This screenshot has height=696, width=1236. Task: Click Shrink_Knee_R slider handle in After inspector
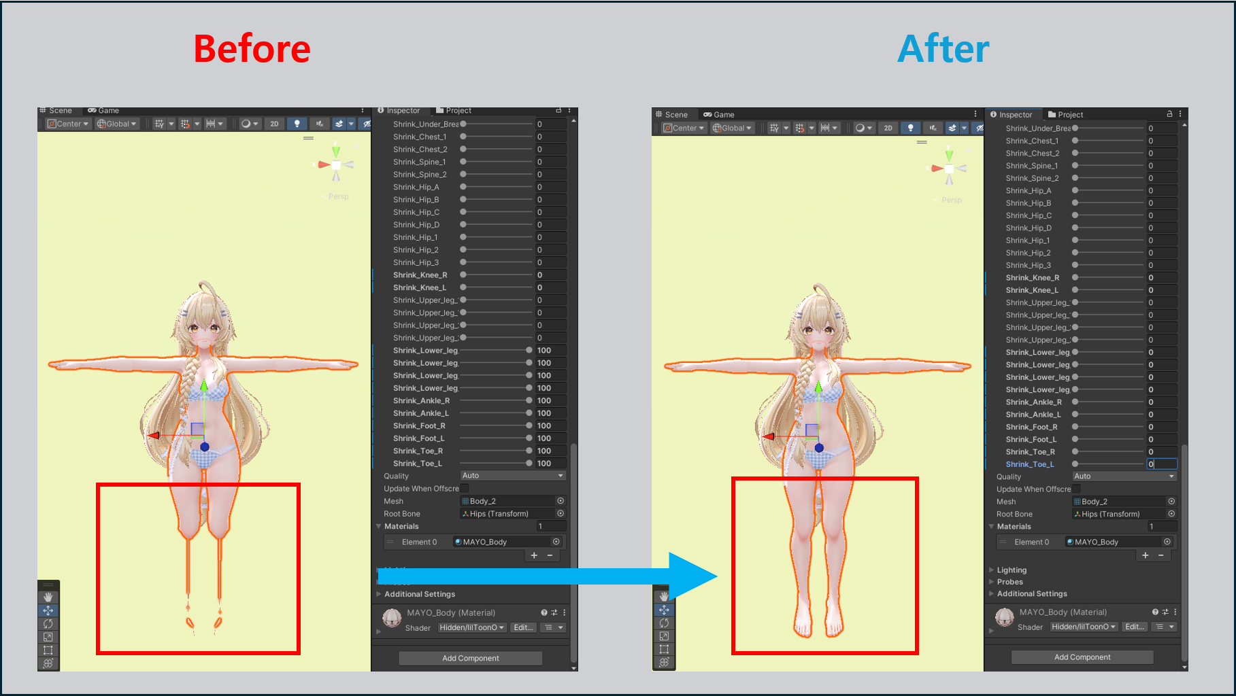pyautogui.click(x=1075, y=277)
